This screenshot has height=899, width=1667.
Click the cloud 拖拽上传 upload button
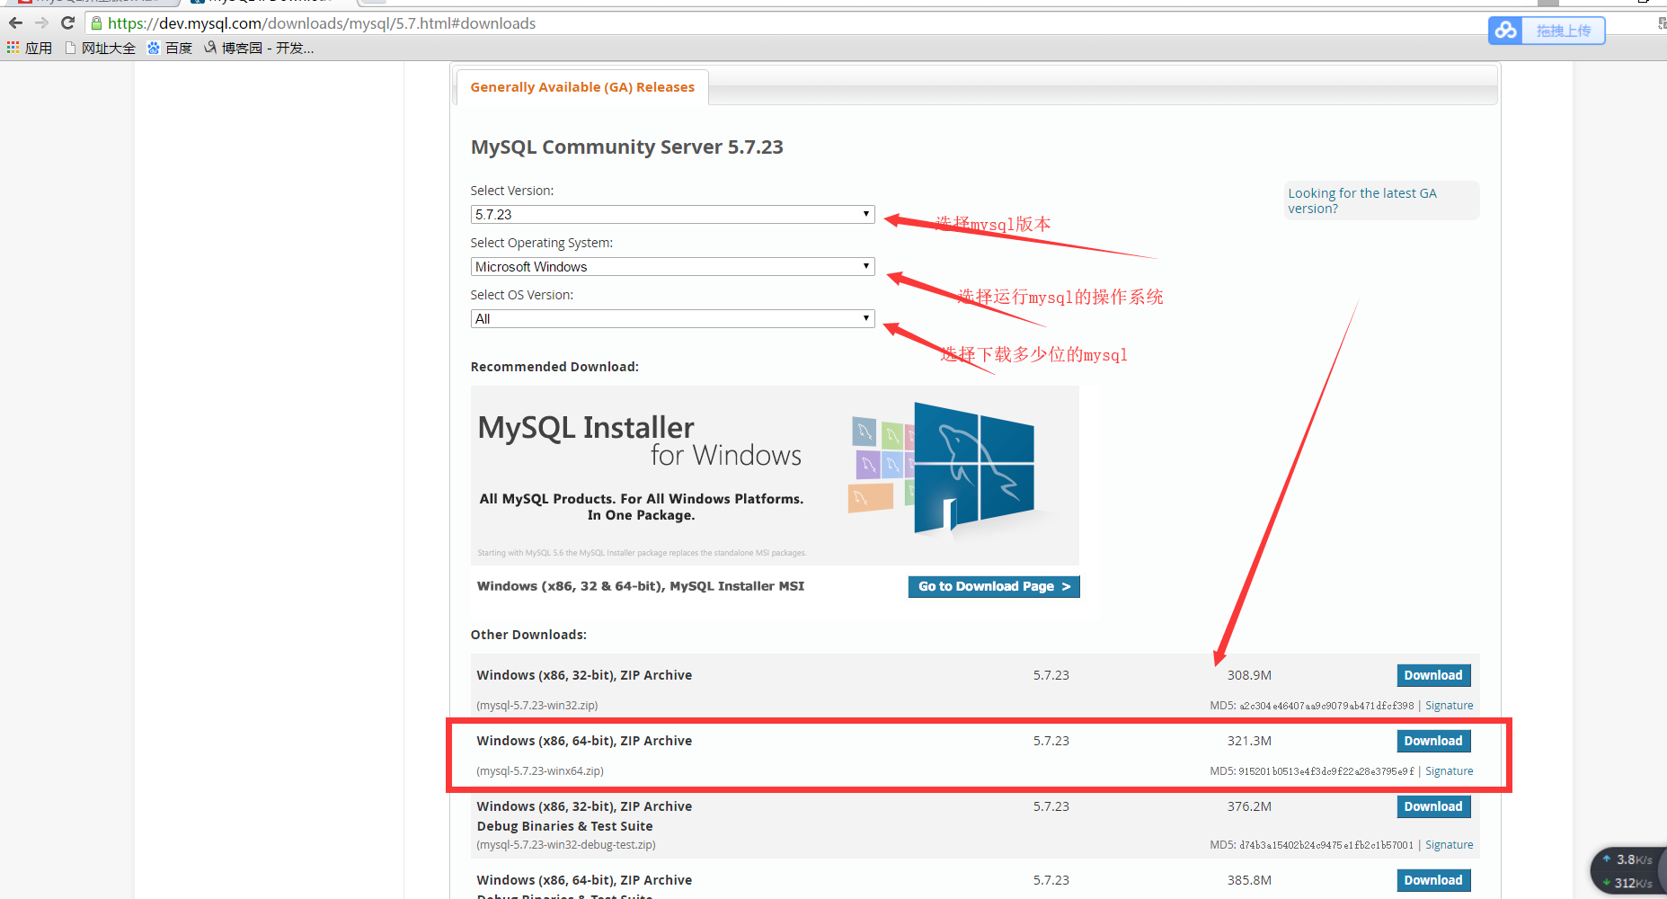tap(1547, 31)
